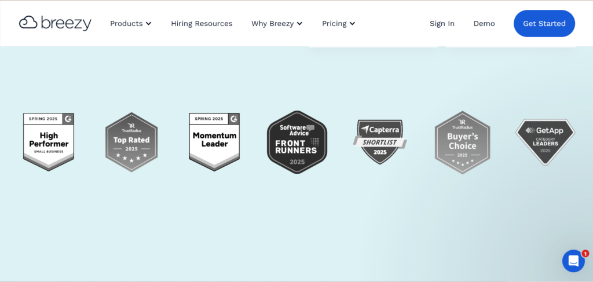Image resolution: width=593 pixels, height=282 pixels.
Task: Click the Sign In link
Action: point(442,23)
